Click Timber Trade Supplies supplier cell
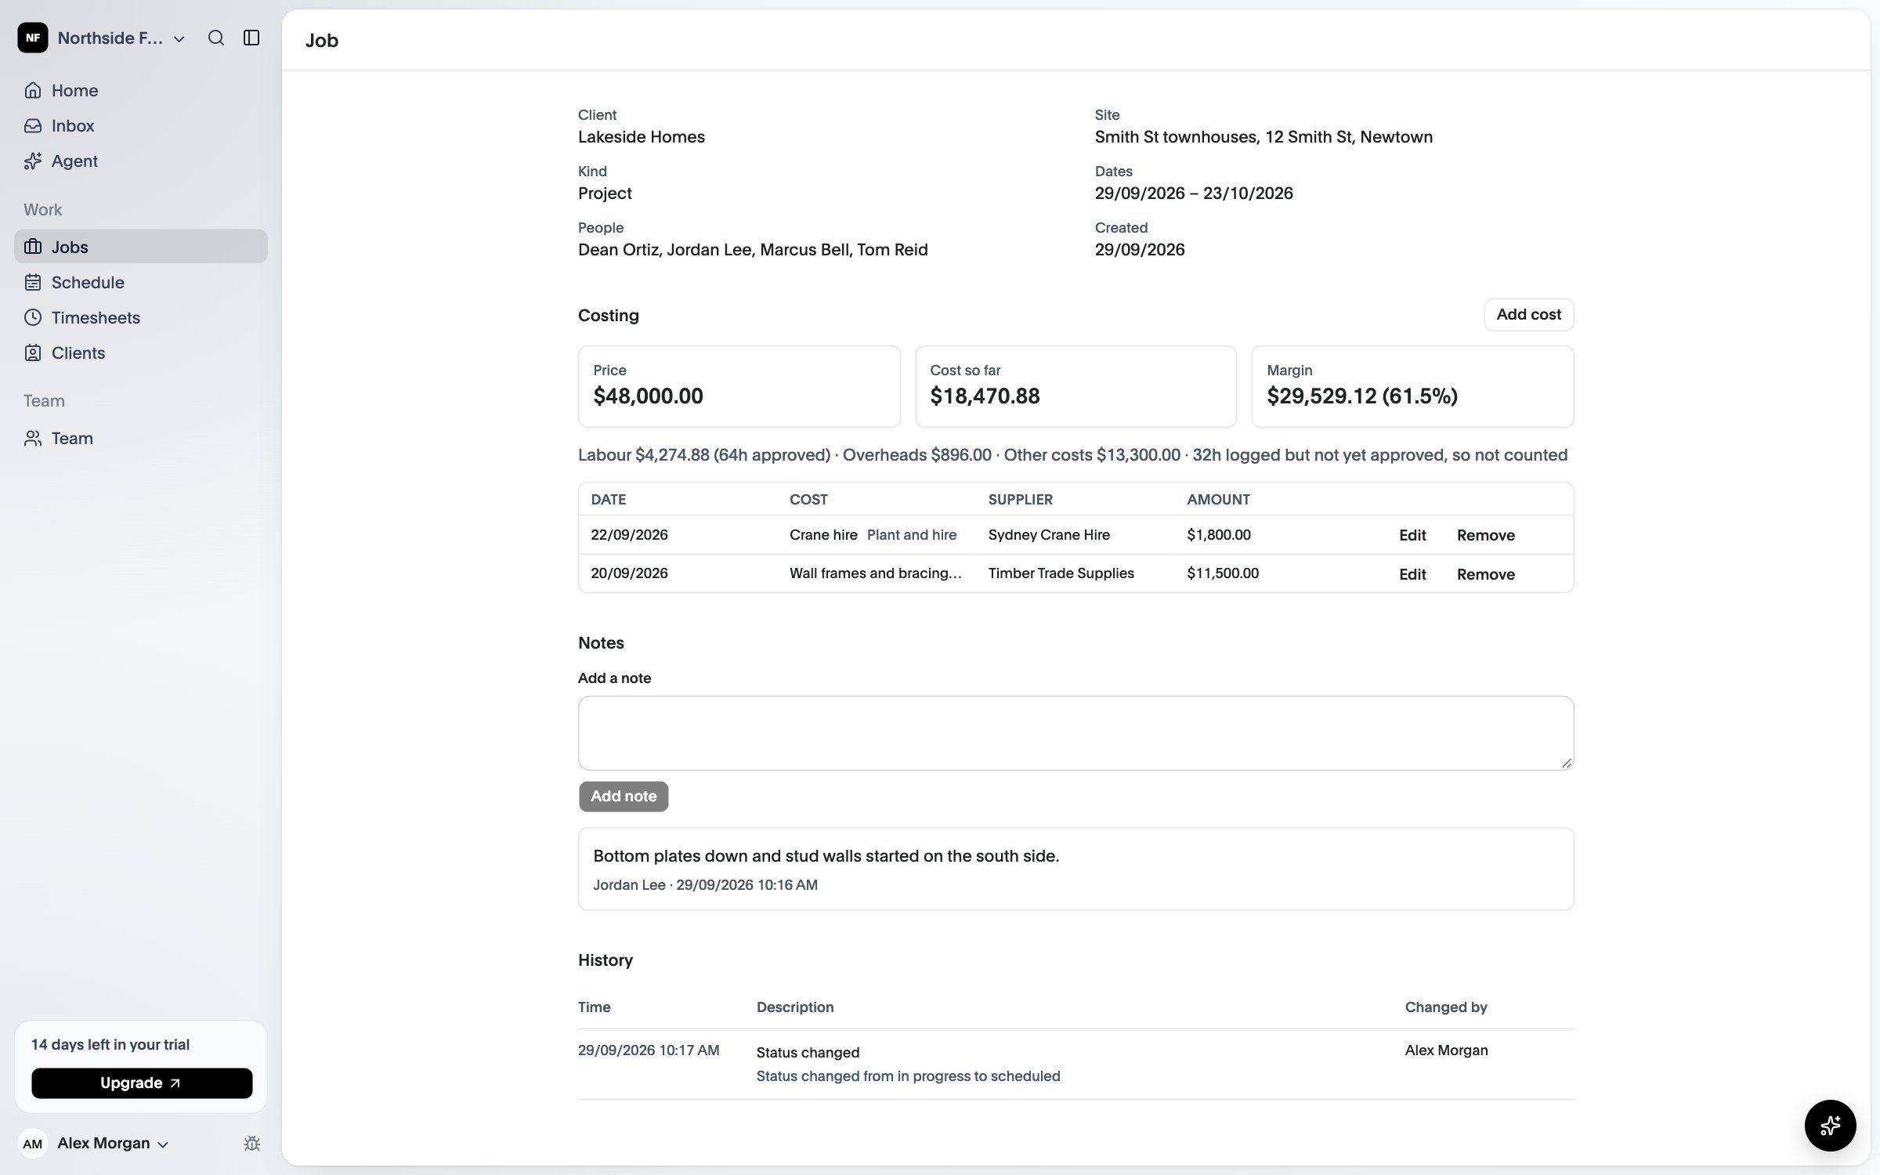The height and width of the screenshot is (1175, 1880). tap(1061, 573)
